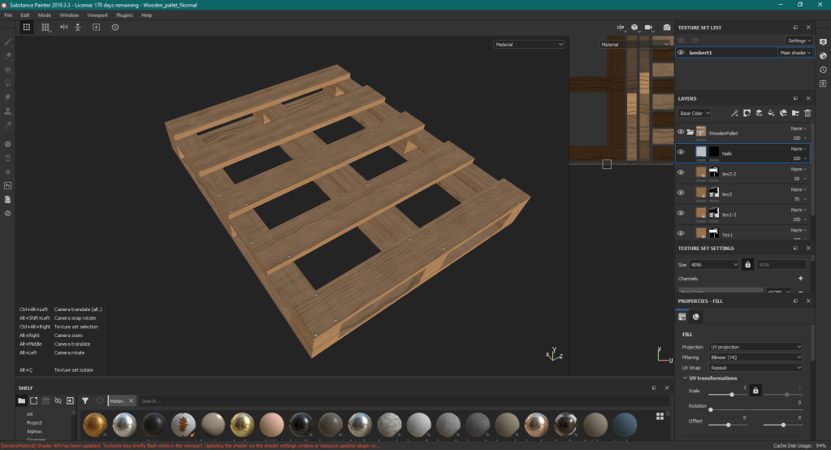
Task: Select the Project category in Shelf
Action: point(34,422)
